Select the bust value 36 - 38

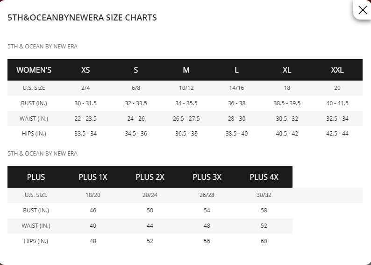(236, 103)
